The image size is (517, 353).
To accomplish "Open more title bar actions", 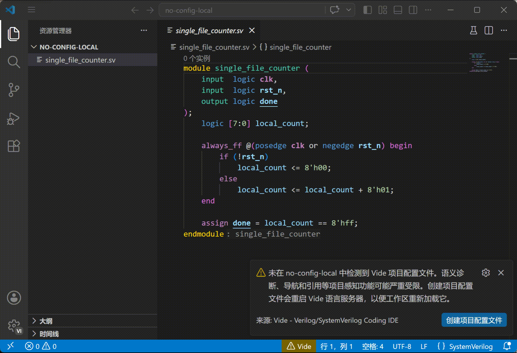I will pyautogui.click(x=428, y=10).
